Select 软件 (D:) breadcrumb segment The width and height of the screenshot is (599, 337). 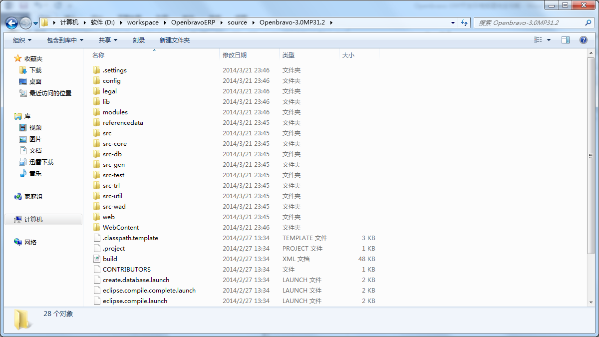tap(103, 22)
